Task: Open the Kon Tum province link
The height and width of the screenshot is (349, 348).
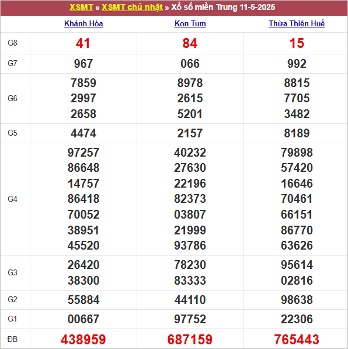Action: click(190, 23)
